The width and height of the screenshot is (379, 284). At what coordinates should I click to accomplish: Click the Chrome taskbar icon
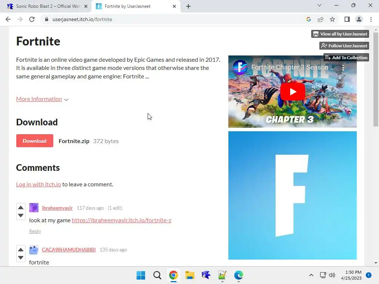(174, 275)
